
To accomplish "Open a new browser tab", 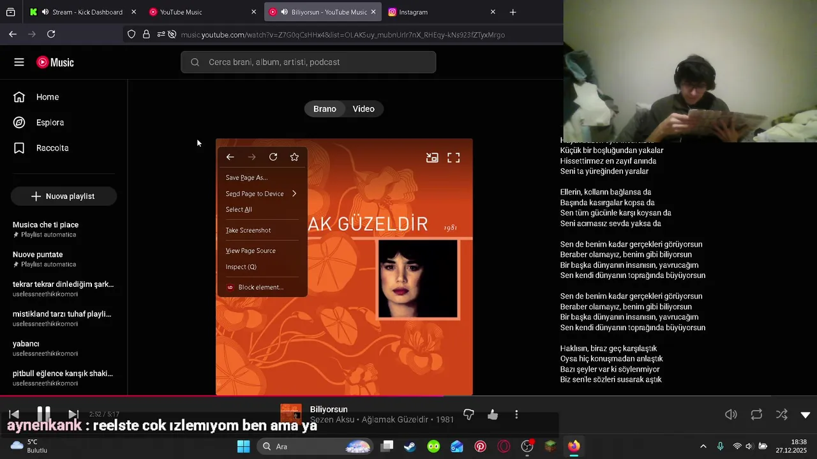I will tap(513, 12).
